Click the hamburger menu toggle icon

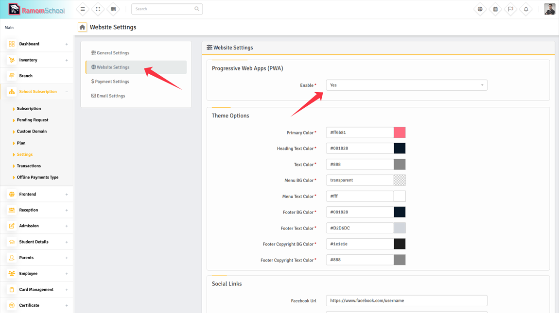tap(83, 9)
